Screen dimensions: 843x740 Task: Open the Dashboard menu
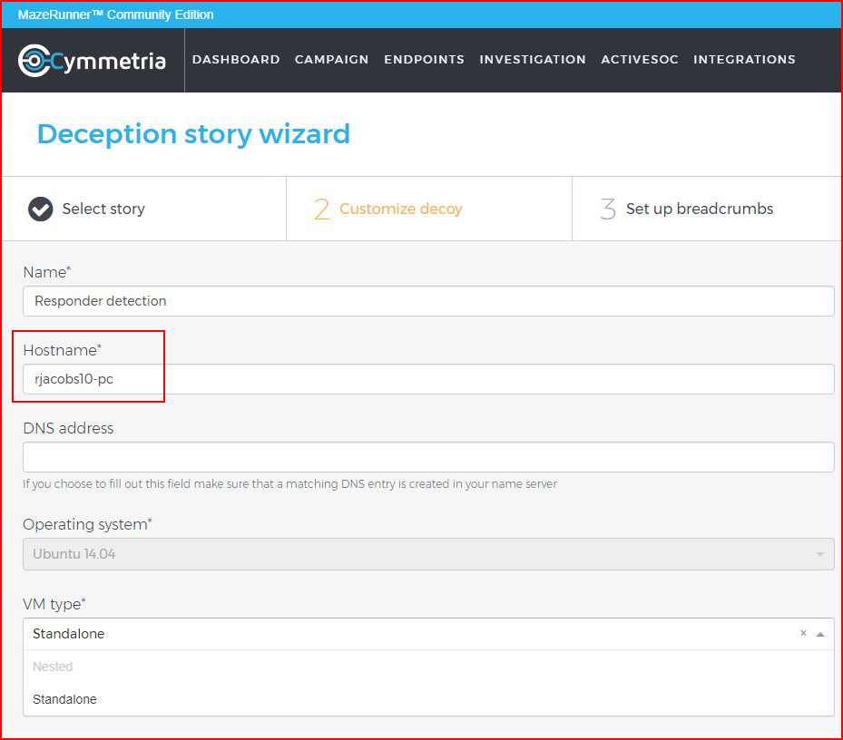236,60
